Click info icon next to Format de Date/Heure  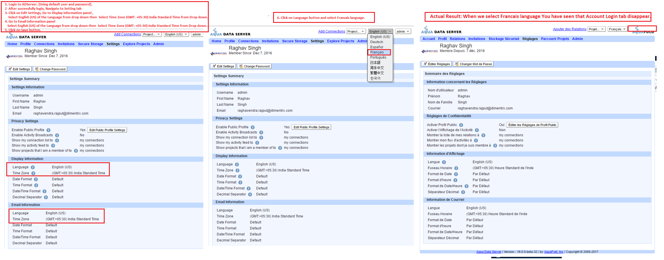point(467,186)
